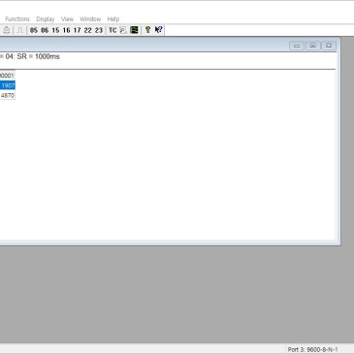Open the Window menu
This screenshot has height=354, width=354.
pyautogui.click(x=90, y=19)
